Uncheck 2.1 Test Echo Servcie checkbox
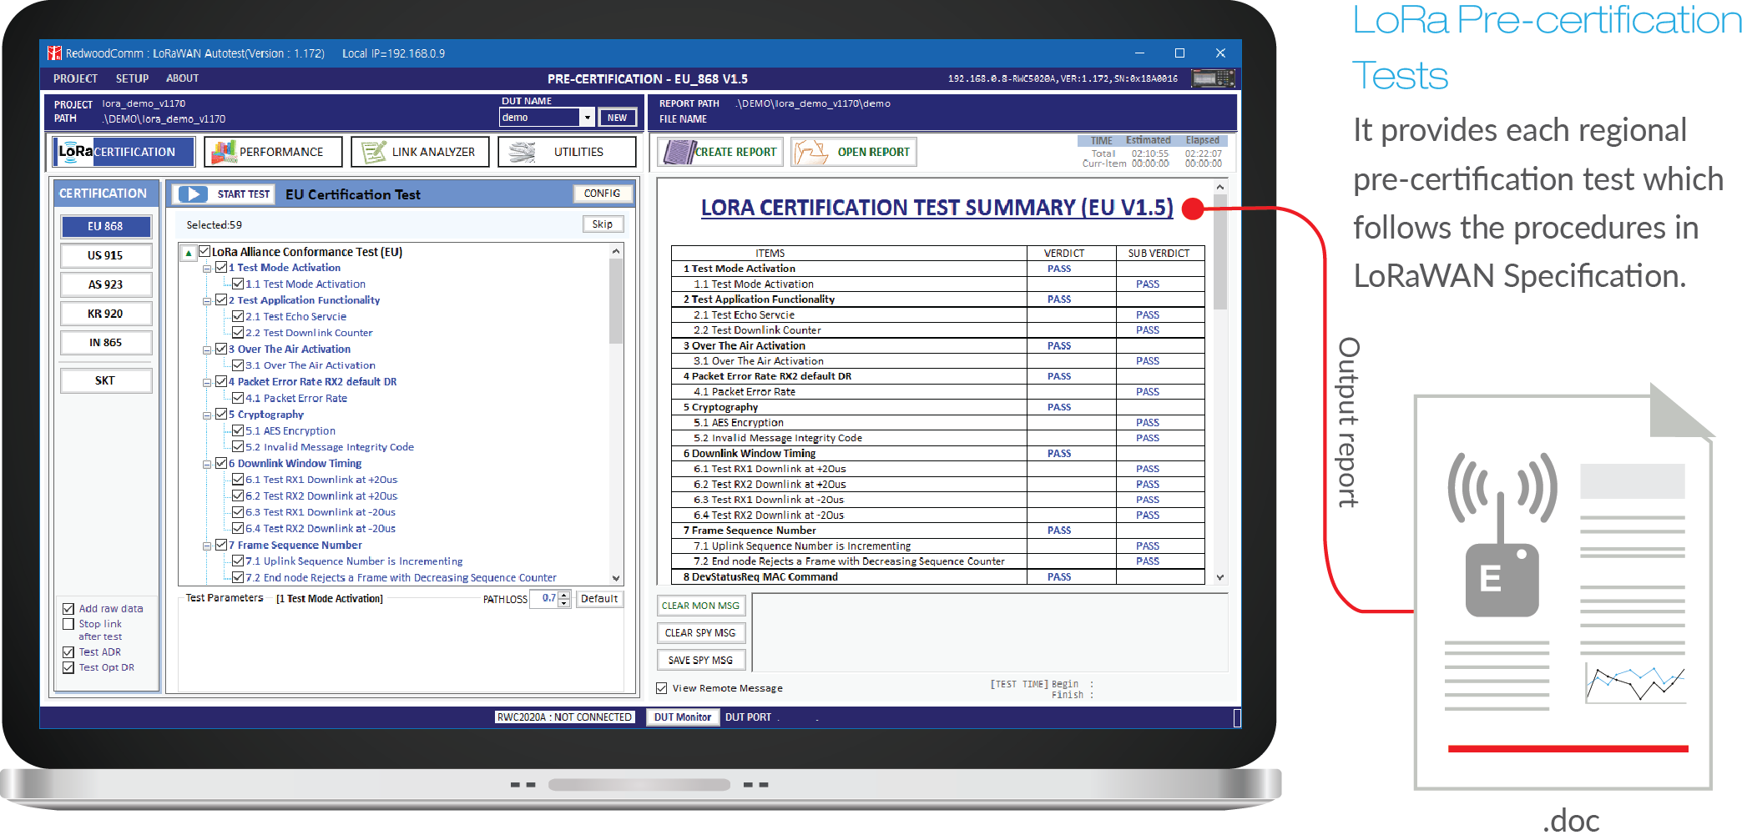1752x840 pixels. pyautogui.click(x=238, y=317)
